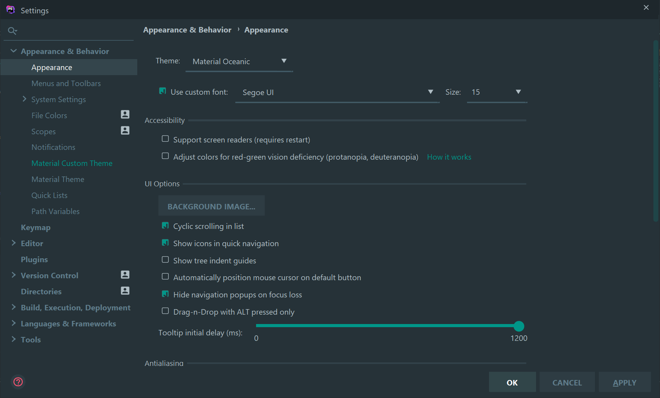
Task: Click the tooltip delay slider track midpoint
Action: (x=387, y=326)
